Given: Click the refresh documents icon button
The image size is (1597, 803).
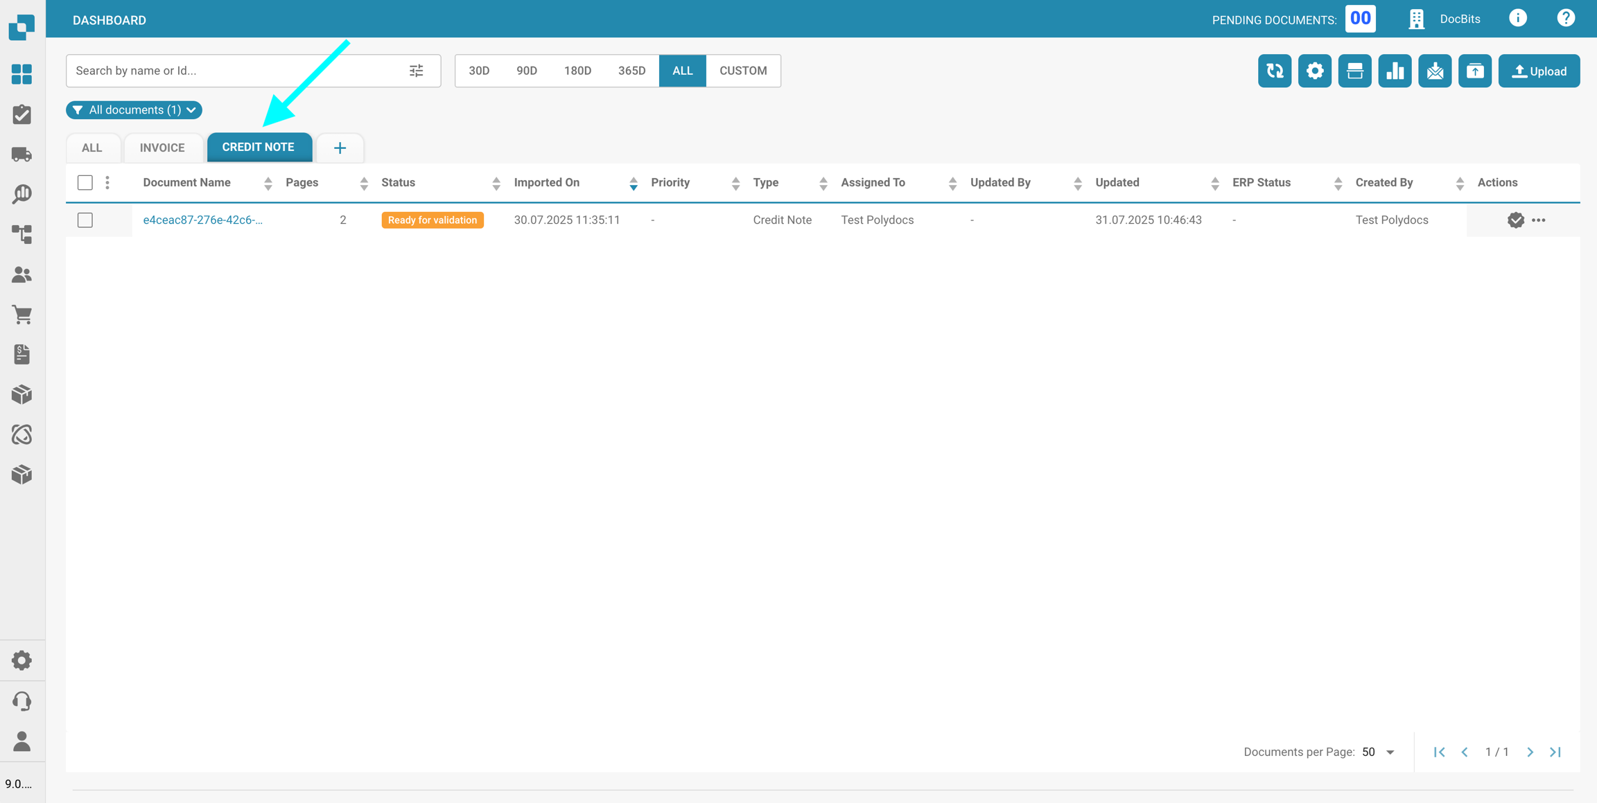Looking at the screenshot, I should (1274, 71).
